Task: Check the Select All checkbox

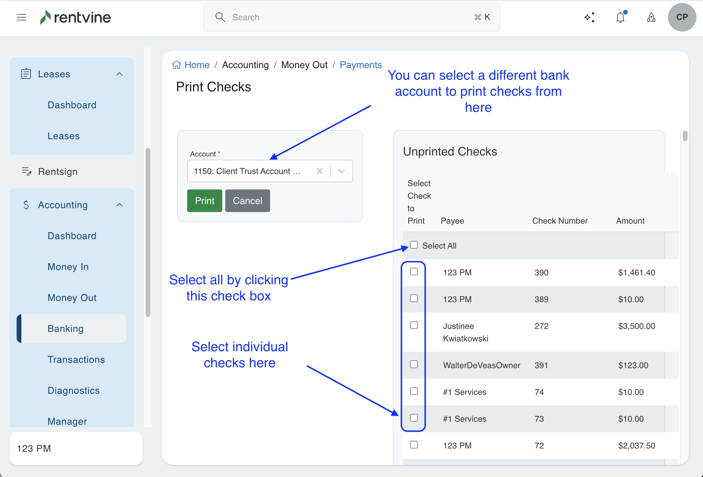Action: 414,245
